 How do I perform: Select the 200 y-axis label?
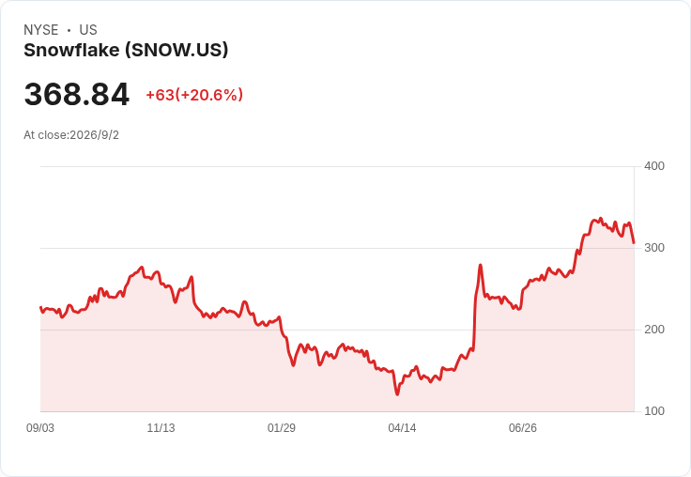(654, 330)
